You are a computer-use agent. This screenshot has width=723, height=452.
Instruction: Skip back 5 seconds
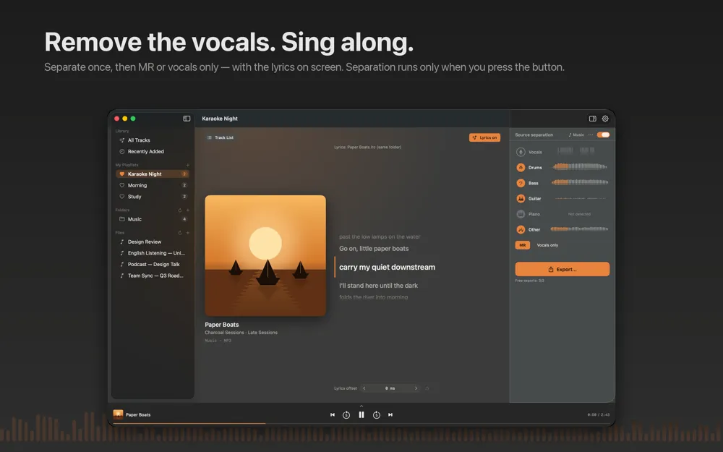click(346, 415)
